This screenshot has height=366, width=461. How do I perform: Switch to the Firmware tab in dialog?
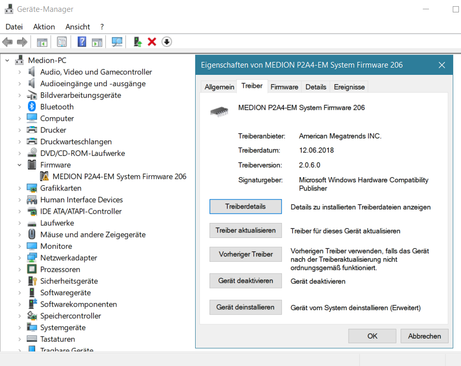click(x=284, y=87)
